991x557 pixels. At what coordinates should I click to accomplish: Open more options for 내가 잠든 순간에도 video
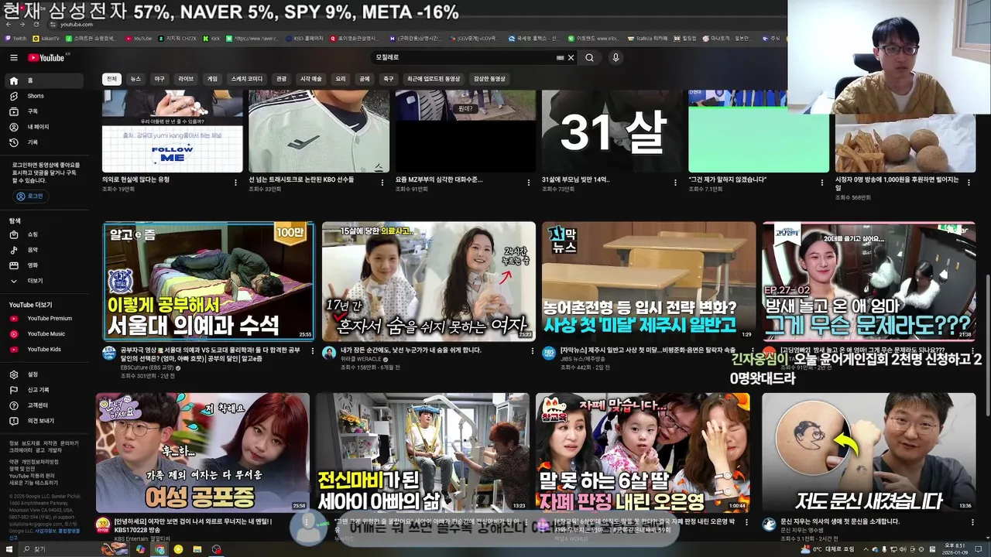(533, 351)
